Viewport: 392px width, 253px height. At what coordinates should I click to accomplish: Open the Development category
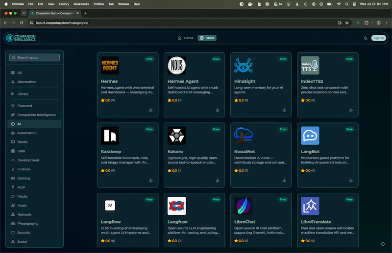[34, 160]
